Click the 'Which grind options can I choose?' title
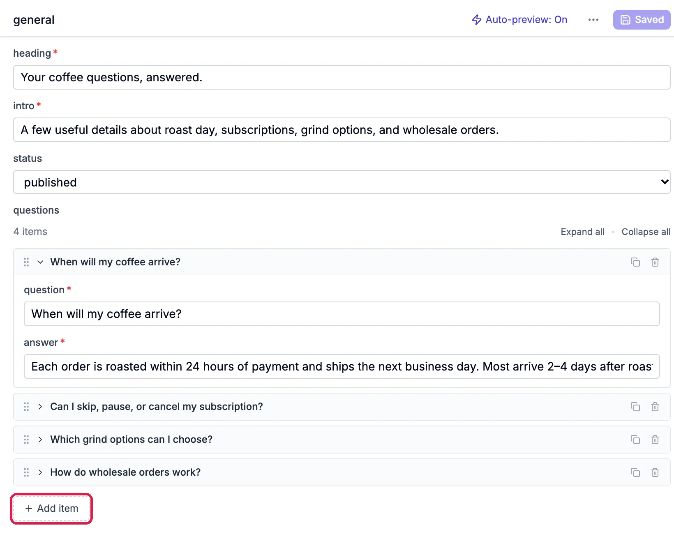Image resolution: width=674 pixels, height=534 pixels. [132, 440]
